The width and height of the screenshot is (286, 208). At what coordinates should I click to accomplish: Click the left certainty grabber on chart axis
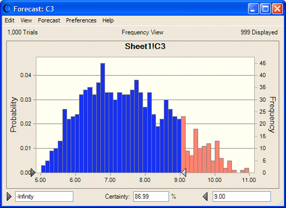[x=33, y=173]
